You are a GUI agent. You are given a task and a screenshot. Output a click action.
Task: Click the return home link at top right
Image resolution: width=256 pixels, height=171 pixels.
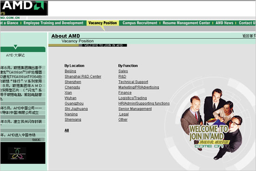[x=249, y=36]
